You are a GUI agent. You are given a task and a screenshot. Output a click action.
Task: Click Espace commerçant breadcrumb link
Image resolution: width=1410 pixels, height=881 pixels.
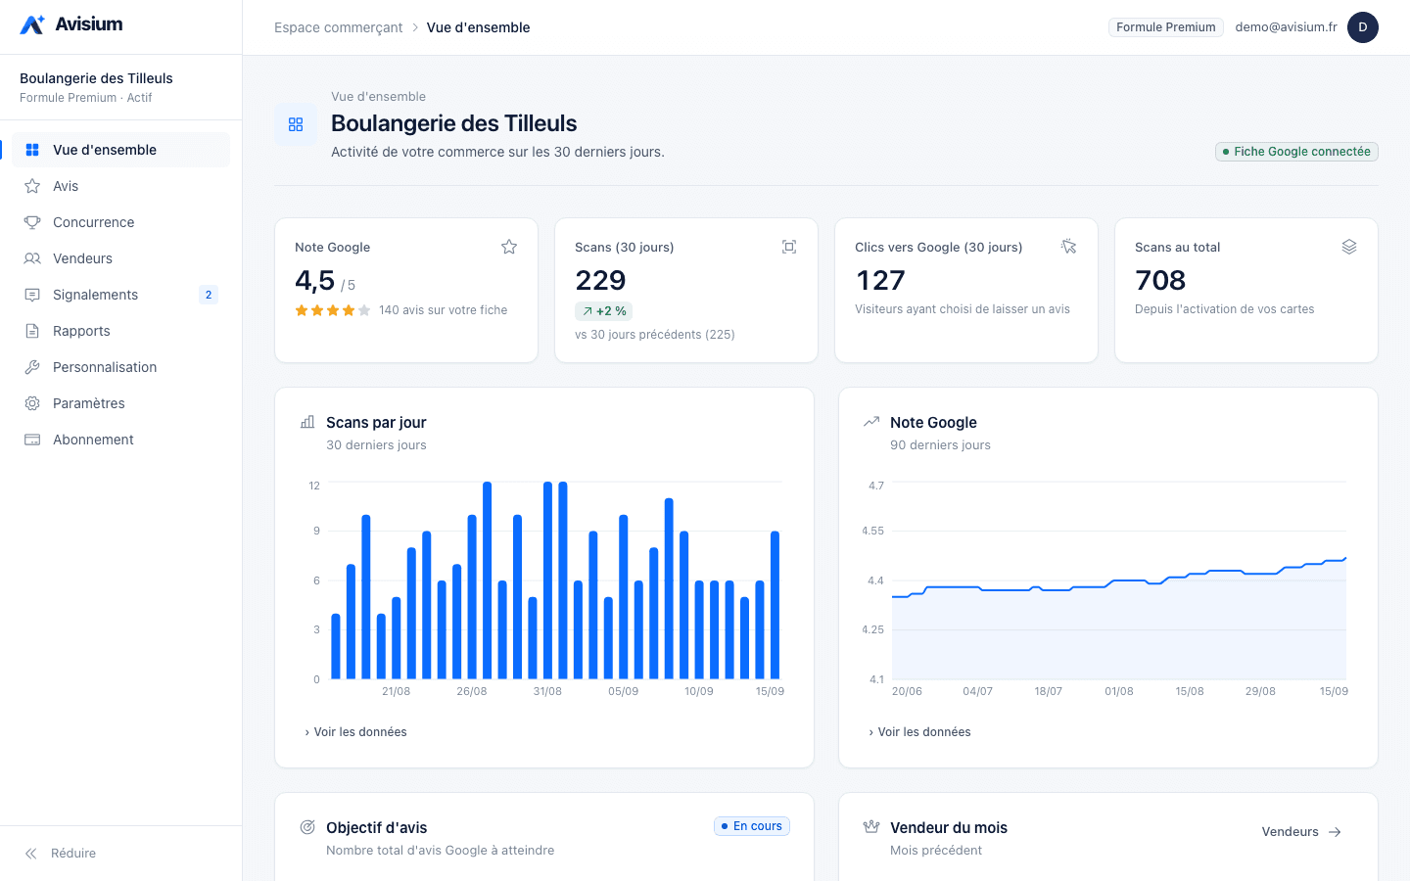[338, 27]
